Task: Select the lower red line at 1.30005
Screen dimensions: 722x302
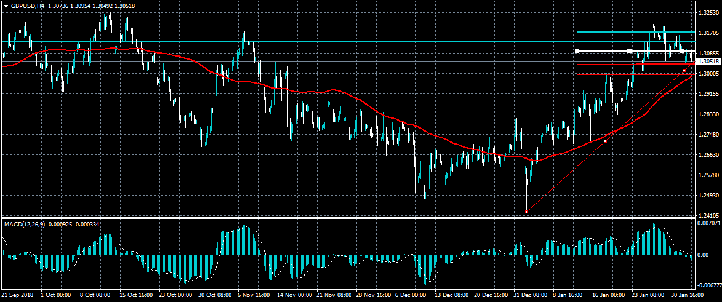Action: coord(616,74)
